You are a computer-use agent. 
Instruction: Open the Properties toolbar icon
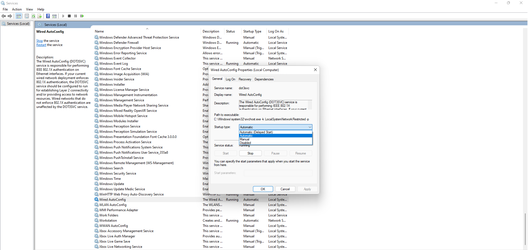27,16
